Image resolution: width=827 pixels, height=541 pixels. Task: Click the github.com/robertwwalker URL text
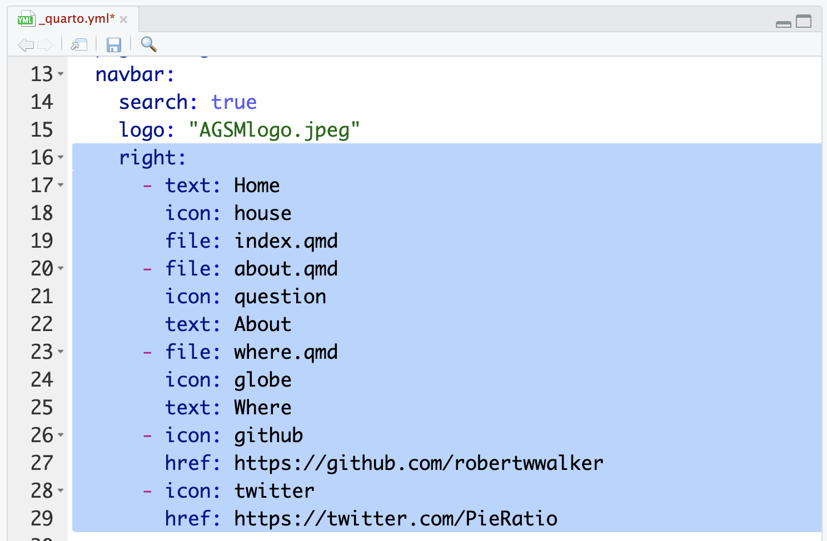coord(418,463)
